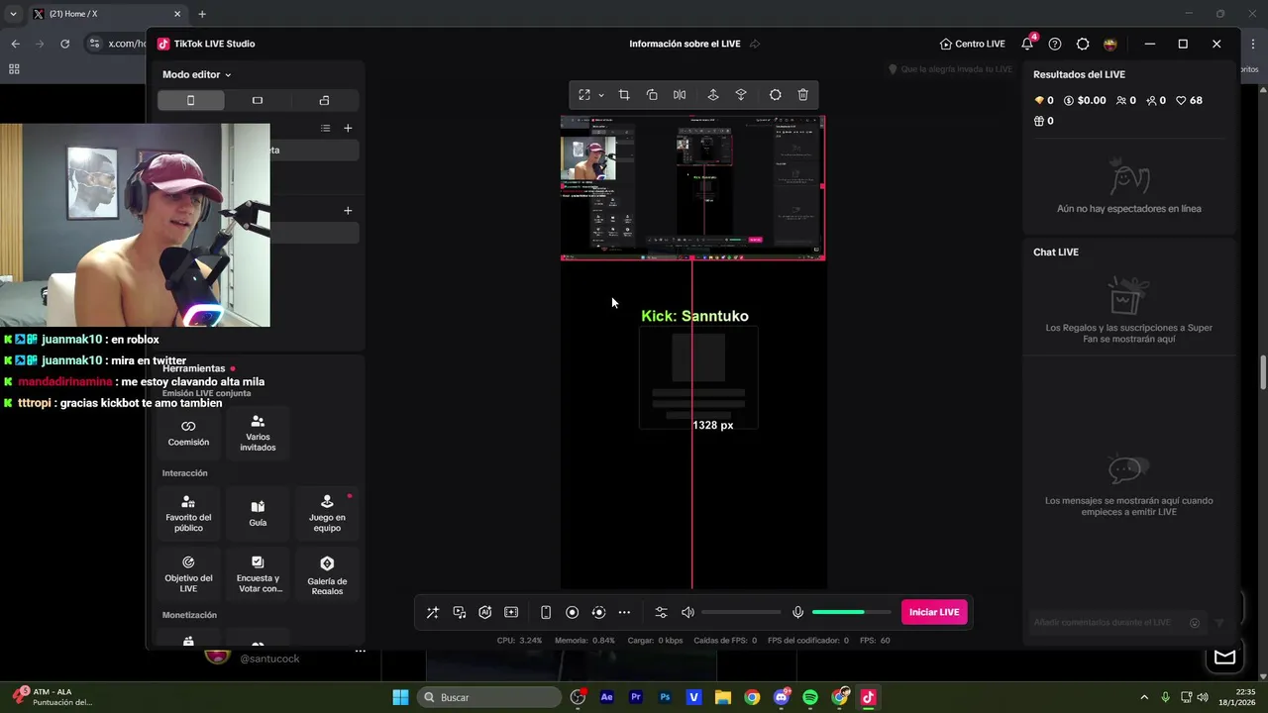This screenshot has height=713, width=1268.
Task: Select the landscape layout mode
Action: coord(258,100)
